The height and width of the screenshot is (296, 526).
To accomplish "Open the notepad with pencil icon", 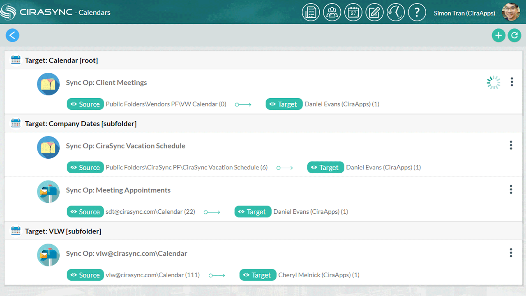I will tap(374, 12).
